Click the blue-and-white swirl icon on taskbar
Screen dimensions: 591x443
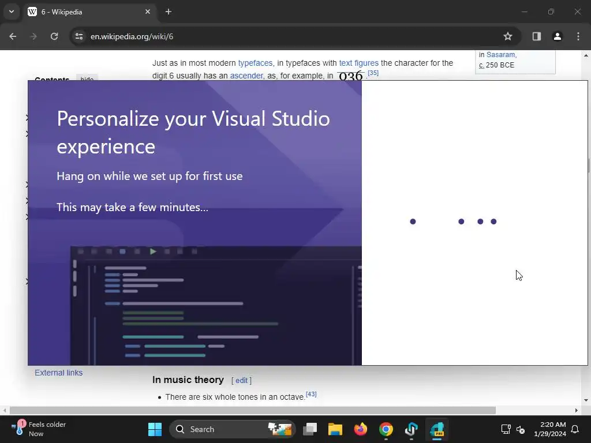411,429
